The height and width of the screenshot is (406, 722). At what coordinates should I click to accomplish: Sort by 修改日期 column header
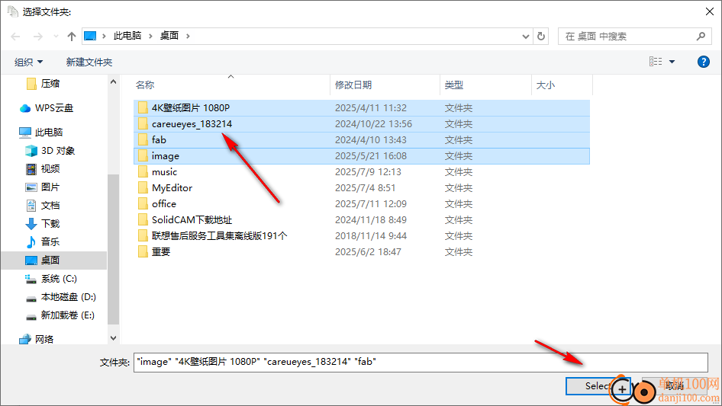pos(353,85)
